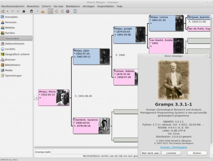Click the empty ancestor box above Chanterie, Suzanne
The width and height of the screenshot is (213, 161).
coord(126,112)
